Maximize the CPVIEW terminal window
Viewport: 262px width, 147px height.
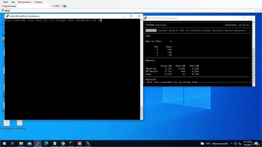pyautogui.click(x=243, y=18)
